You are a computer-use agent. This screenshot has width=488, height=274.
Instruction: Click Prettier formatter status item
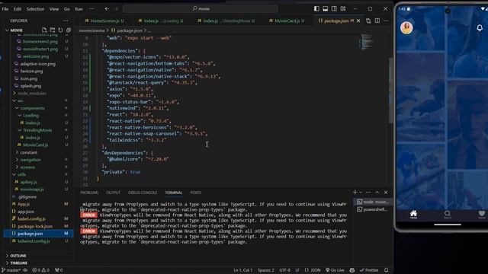click(x=369, y=270)
